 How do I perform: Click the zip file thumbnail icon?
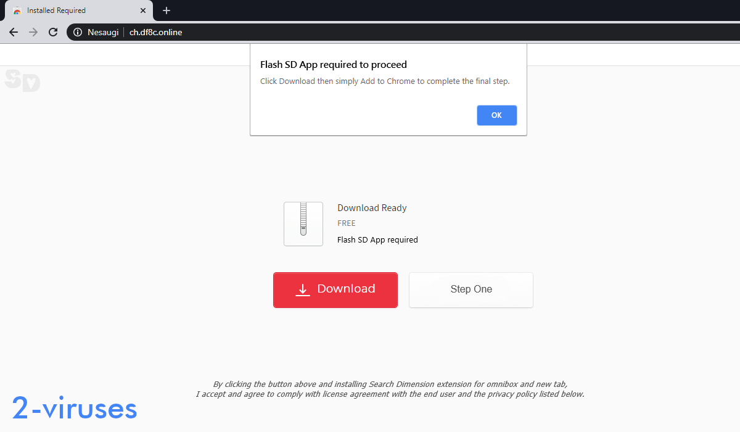303,223
